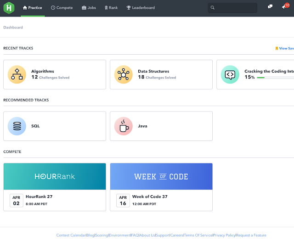
Task: Open the HourRank 27 contest title
Action: [x=39, y=197]
